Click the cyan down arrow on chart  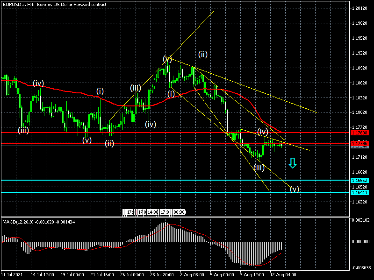point(293,163)
